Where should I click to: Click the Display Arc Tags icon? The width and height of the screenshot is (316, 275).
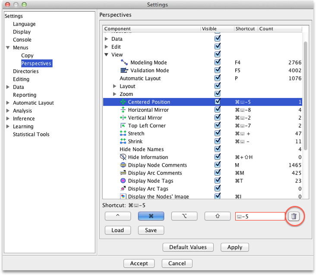123,189
